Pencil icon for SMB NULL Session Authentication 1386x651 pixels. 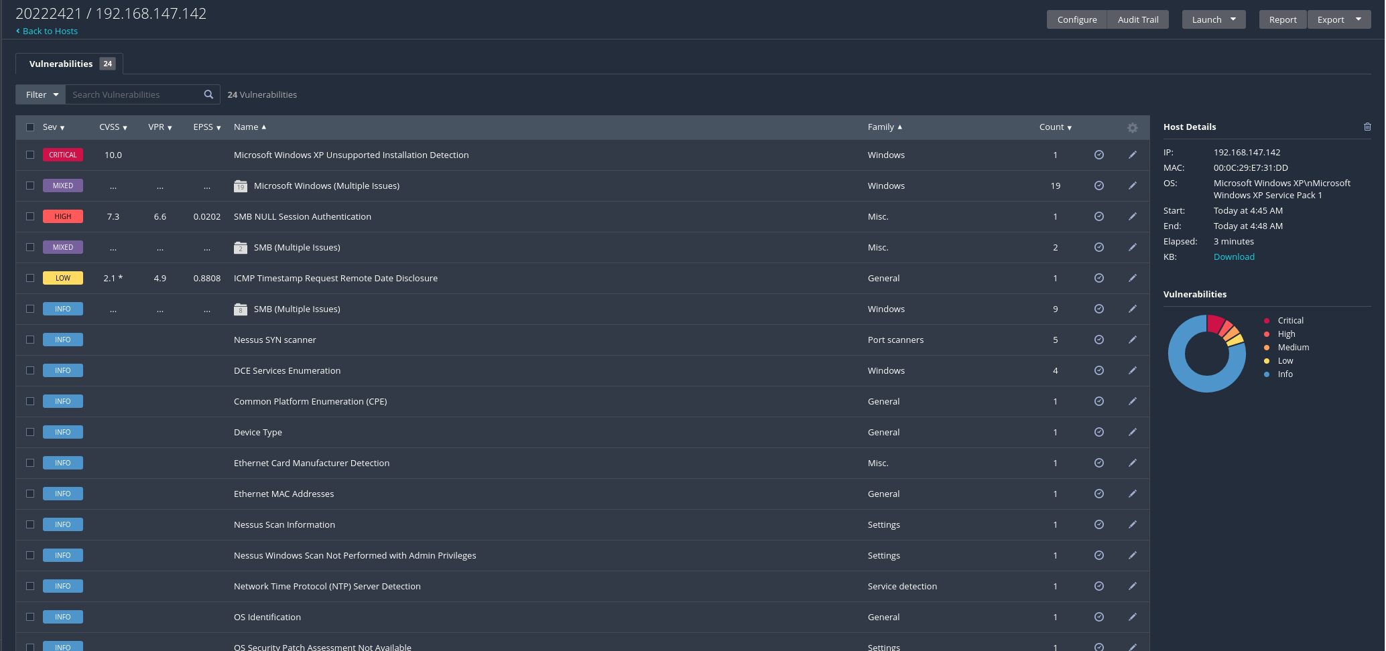1133,216
